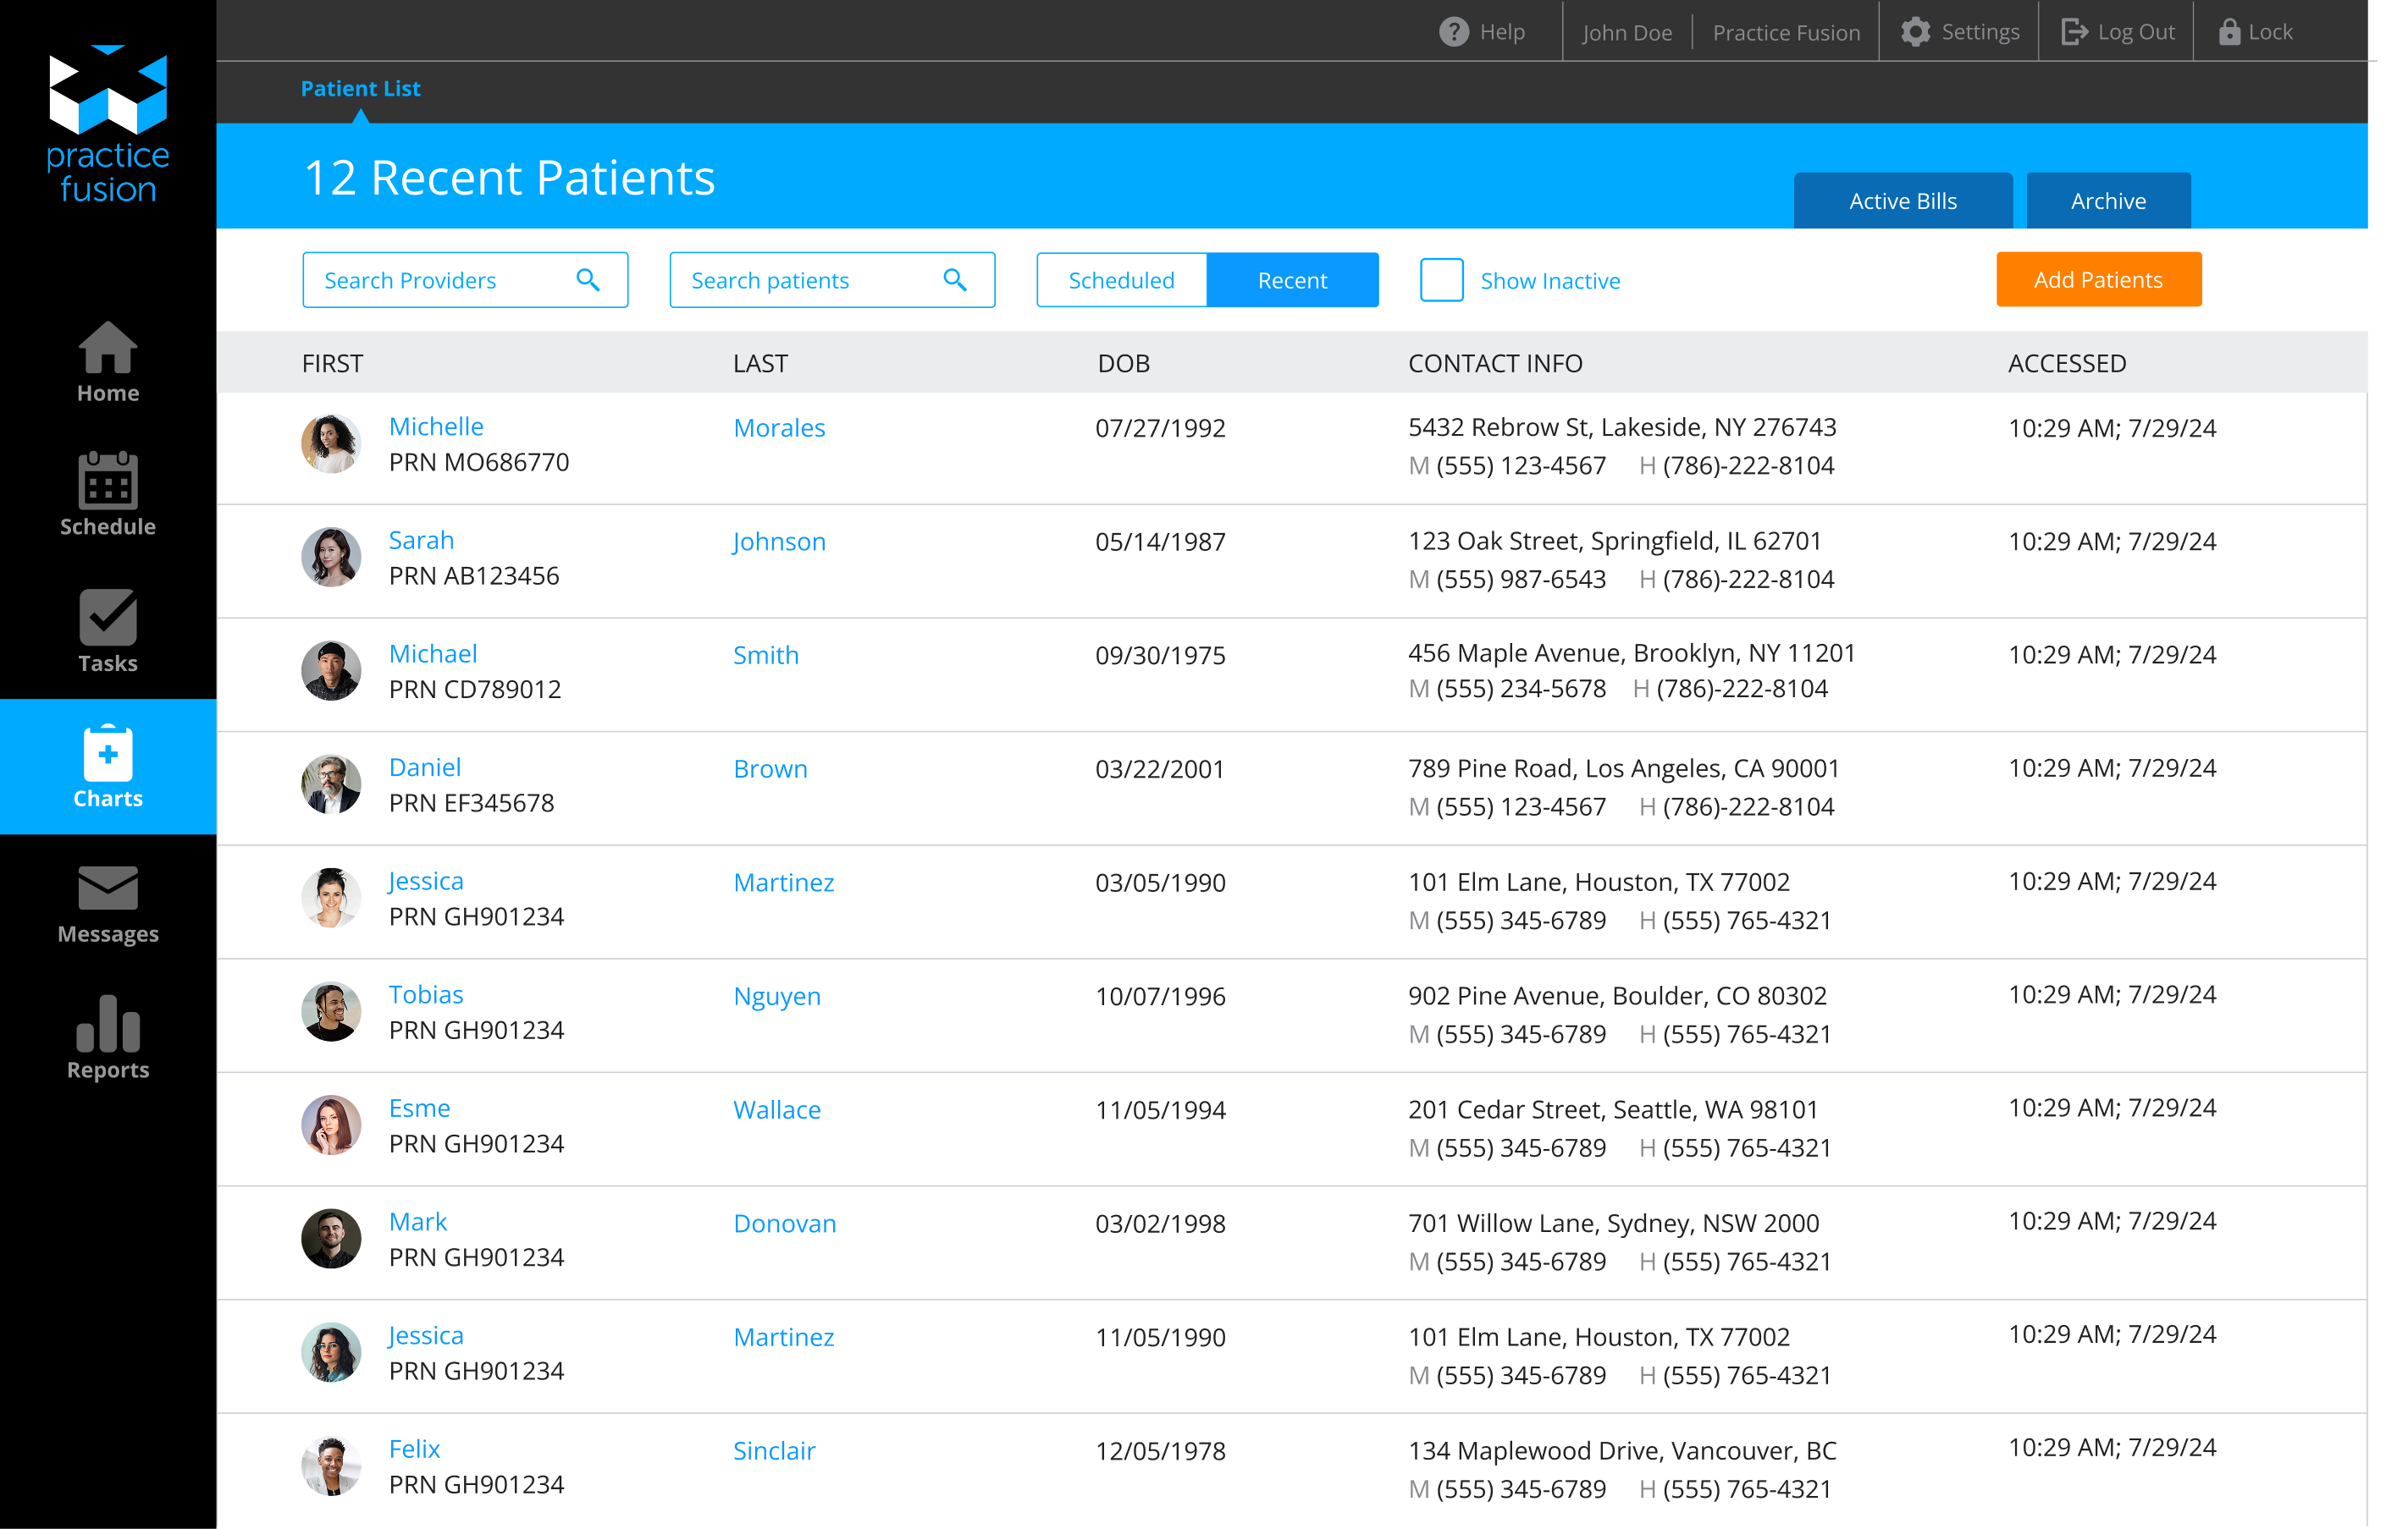Open the Patient List tab
The height and width of the screenshot is (1529, 2408).
[360, 88]
